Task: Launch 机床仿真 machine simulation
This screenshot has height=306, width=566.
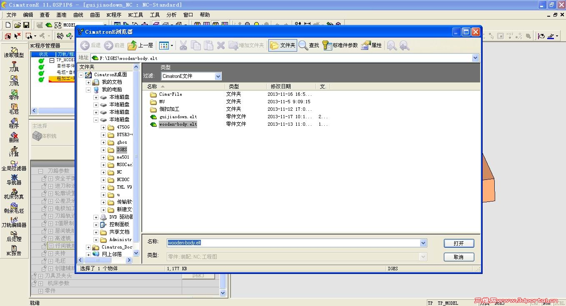Action: pyautogui.click(x=14, y=194)
